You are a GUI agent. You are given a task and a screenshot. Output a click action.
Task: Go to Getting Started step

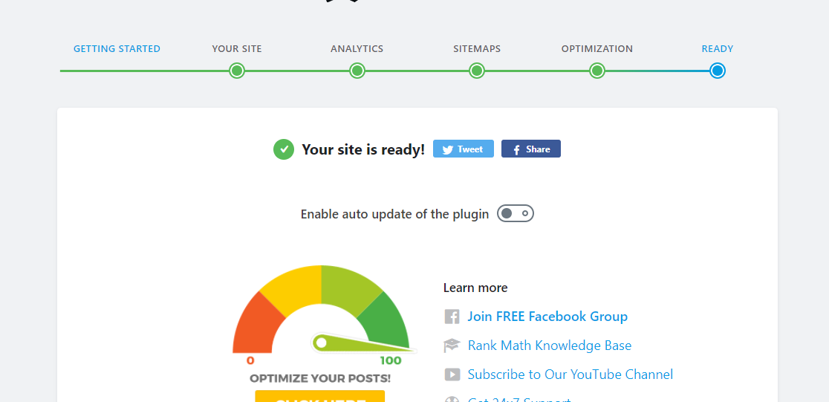coord(117,49)
